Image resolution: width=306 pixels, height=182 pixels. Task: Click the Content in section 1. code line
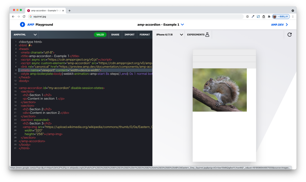coord(44,99)
